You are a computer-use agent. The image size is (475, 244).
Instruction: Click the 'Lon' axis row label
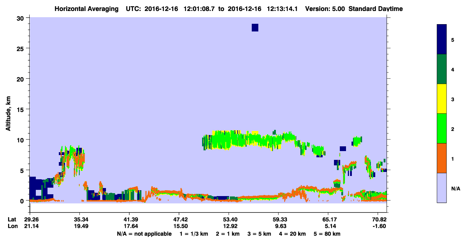tap(12, 226)
